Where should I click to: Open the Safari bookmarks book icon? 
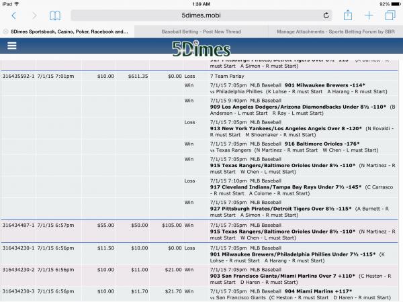coord(55,15)
